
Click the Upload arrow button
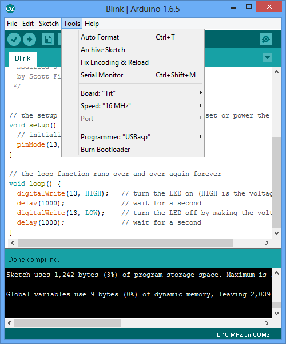point(30,40)
